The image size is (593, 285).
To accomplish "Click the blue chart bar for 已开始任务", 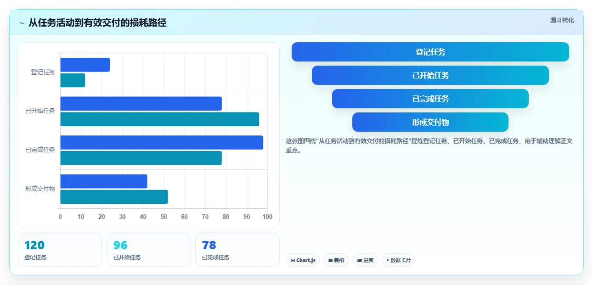I will 141,104.
